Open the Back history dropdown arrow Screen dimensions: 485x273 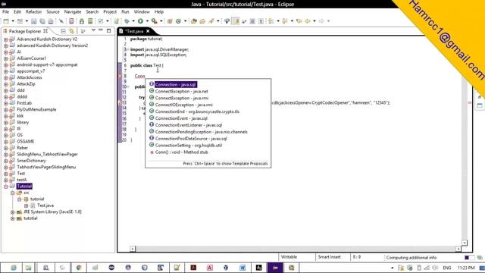pyautogui.click(x=314, y=21)
